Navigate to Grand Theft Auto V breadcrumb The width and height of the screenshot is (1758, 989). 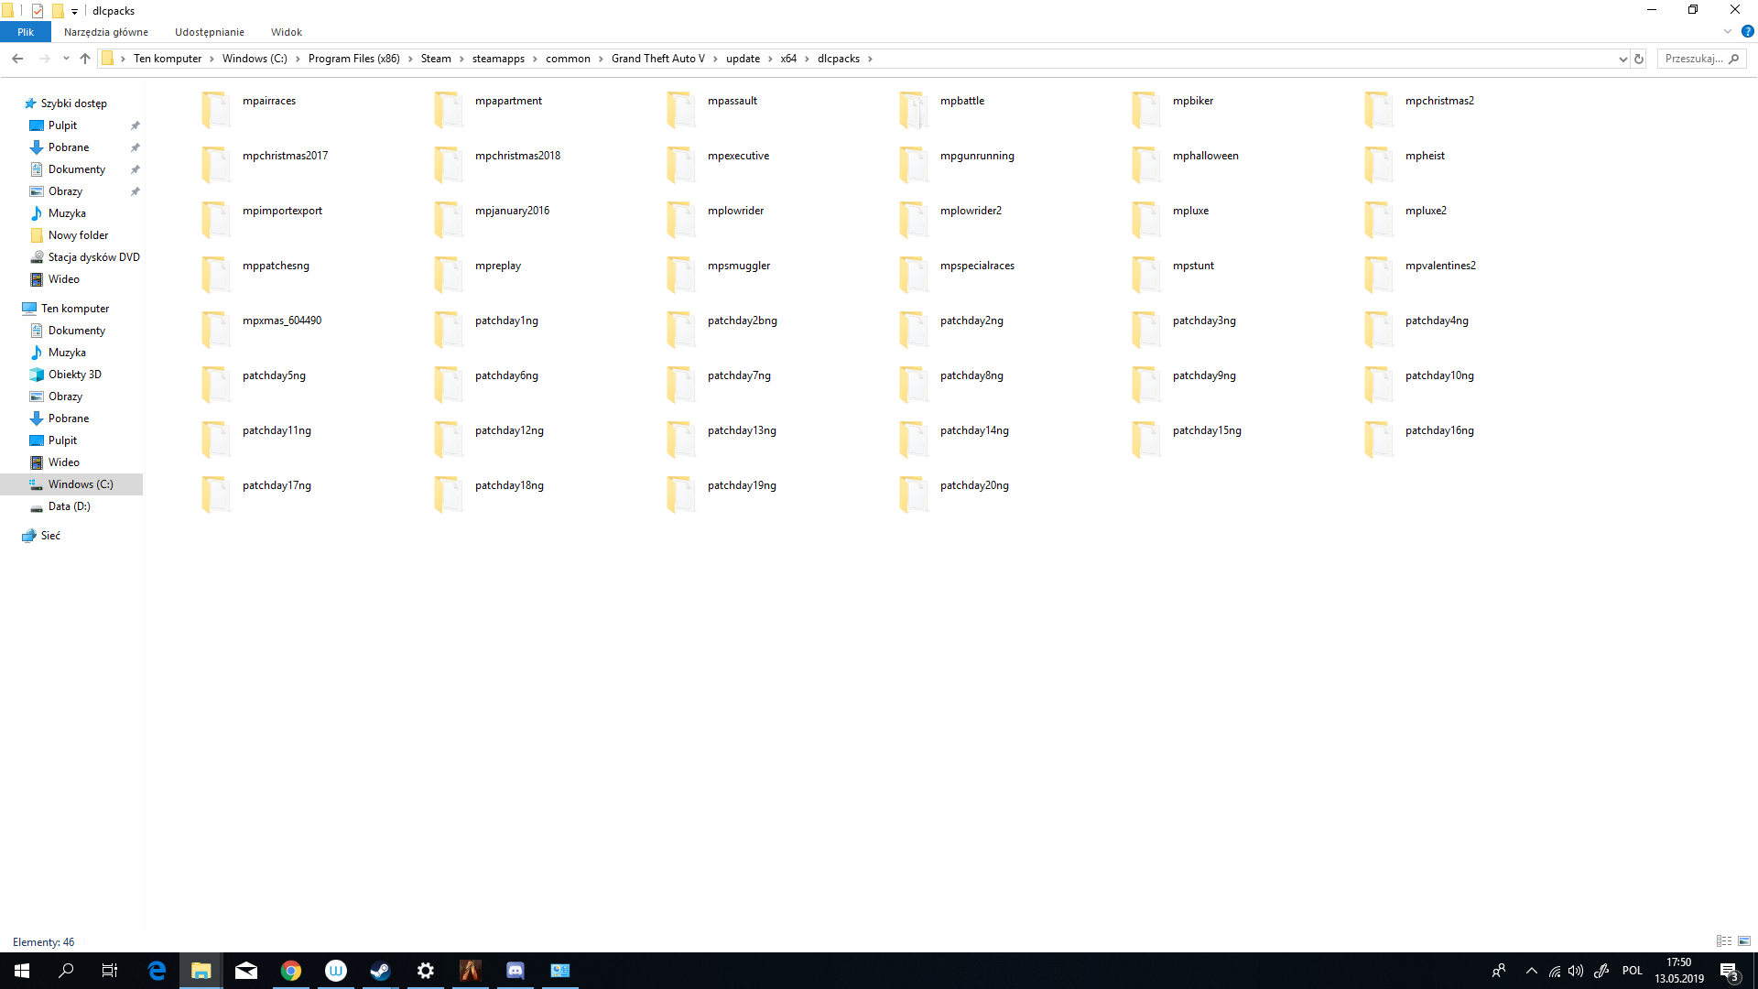coord(658,59)
